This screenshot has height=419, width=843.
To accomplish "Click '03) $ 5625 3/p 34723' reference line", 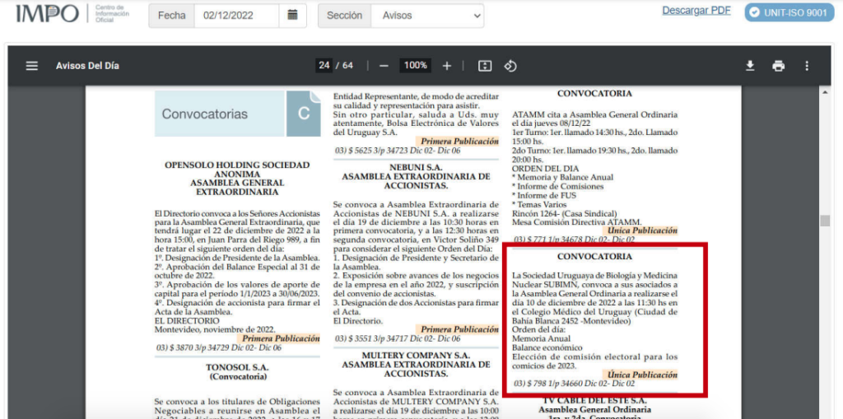I will 398,151.
